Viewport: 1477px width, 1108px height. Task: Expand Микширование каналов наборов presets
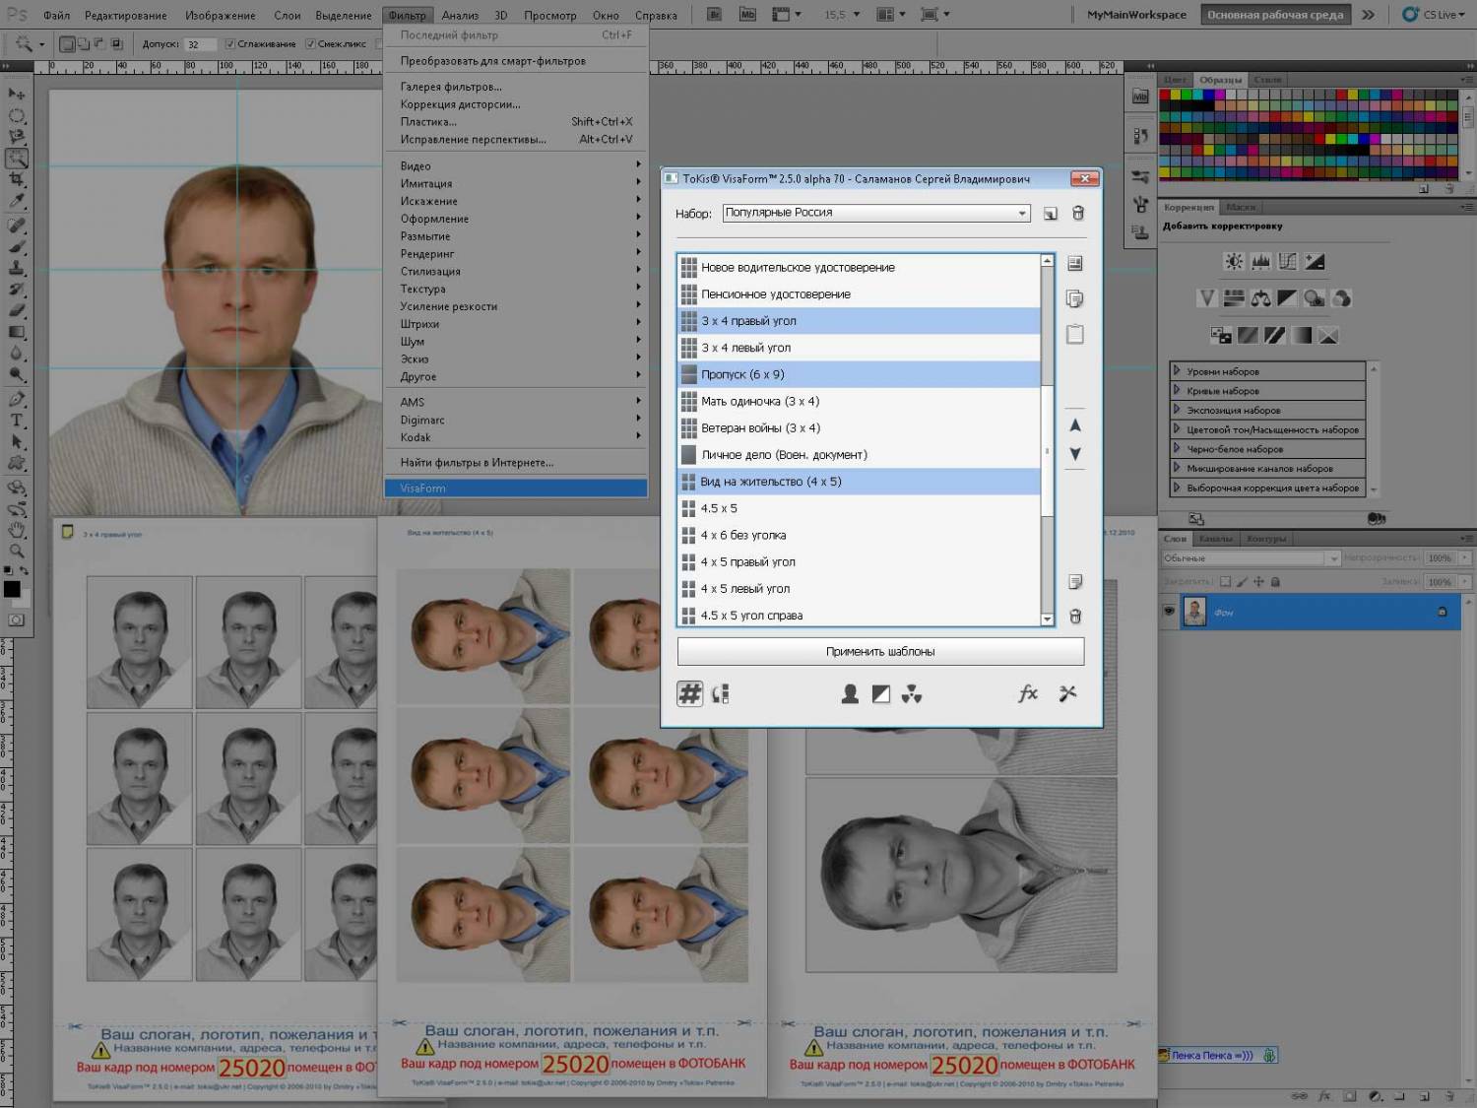1176,468
